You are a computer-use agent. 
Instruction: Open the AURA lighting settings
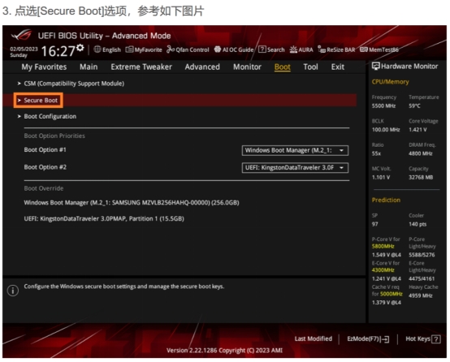[301, 50]
